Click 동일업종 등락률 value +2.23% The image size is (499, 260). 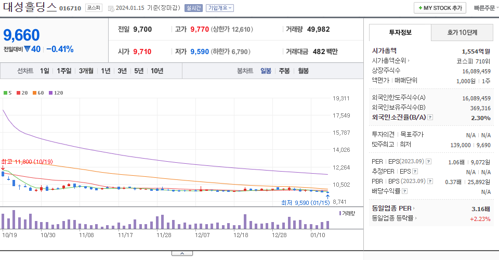[480, 219]
